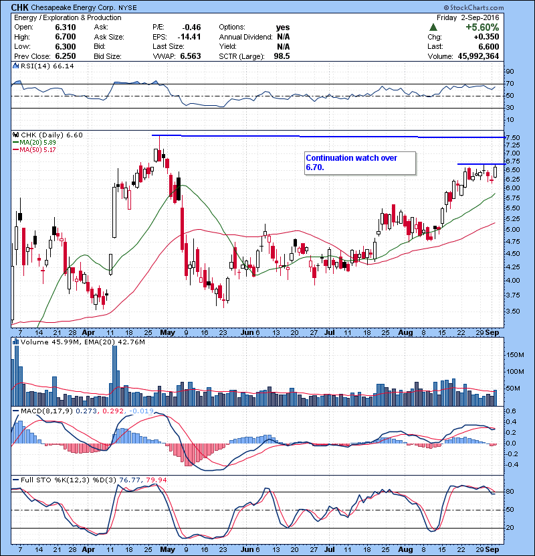This screenshot has width=535, height=556.
Task: Click the RSI indicator icon beside RSI(14)
Action: pyautogui.click(x=15, y=66)
